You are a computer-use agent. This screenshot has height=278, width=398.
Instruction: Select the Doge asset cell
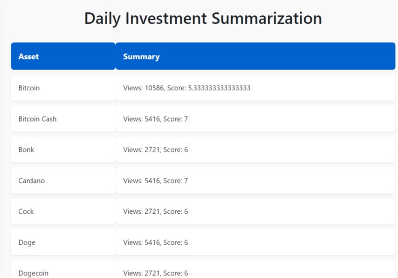tap(63, 242)
